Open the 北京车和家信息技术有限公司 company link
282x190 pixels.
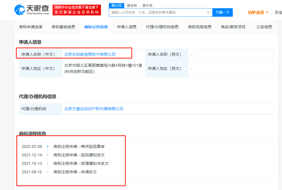click(x=90, y=54)
